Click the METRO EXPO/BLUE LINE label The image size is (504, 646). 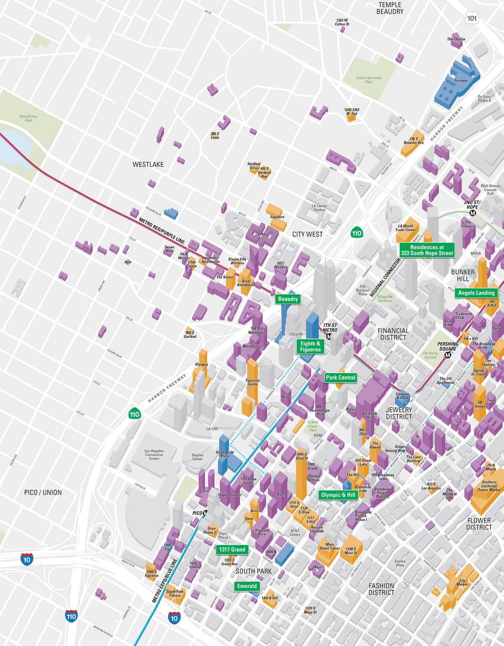coord(165,580)
